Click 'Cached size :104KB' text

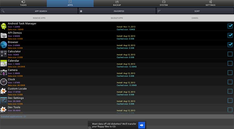[x=126, y=29]
